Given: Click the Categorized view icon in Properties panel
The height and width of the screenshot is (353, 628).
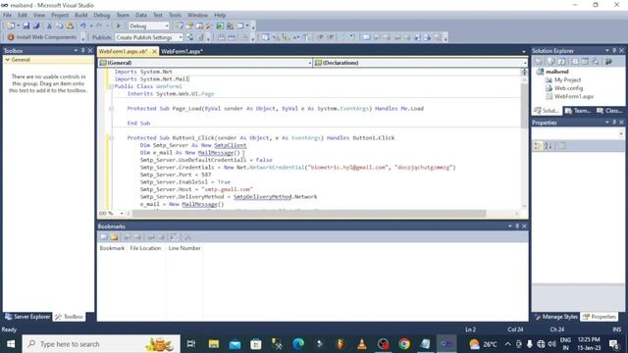Looking at the screenshot, I should click(x=538, y=146).
